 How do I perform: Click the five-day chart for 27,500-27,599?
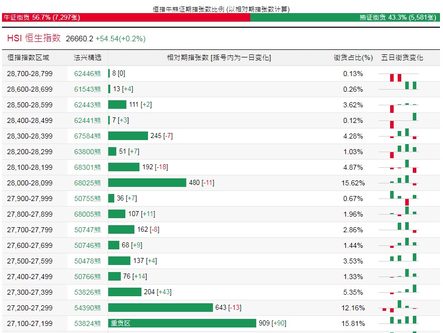[x=398, y=257]
